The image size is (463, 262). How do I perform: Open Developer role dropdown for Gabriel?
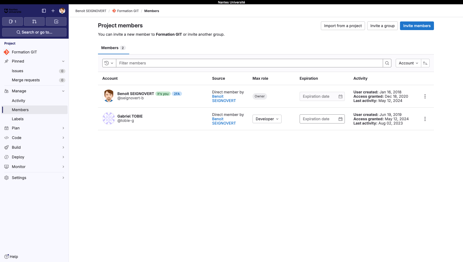(267, 119)
